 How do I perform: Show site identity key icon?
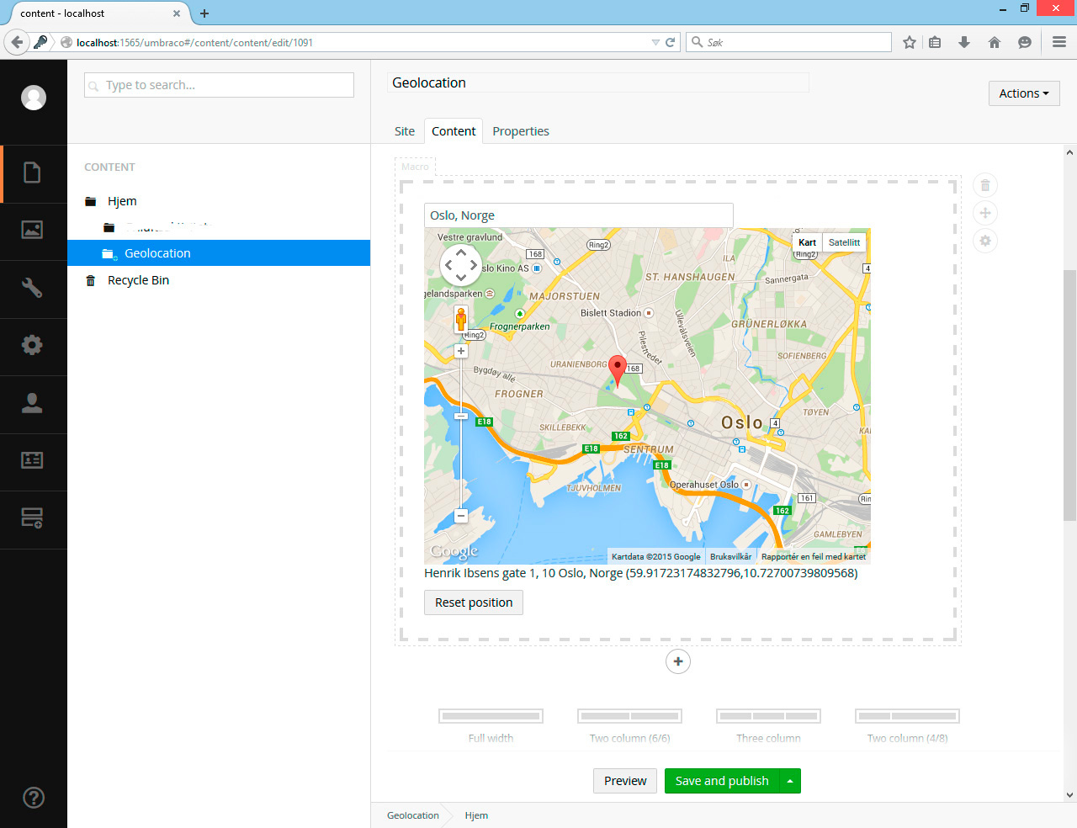tap(40, 42)
